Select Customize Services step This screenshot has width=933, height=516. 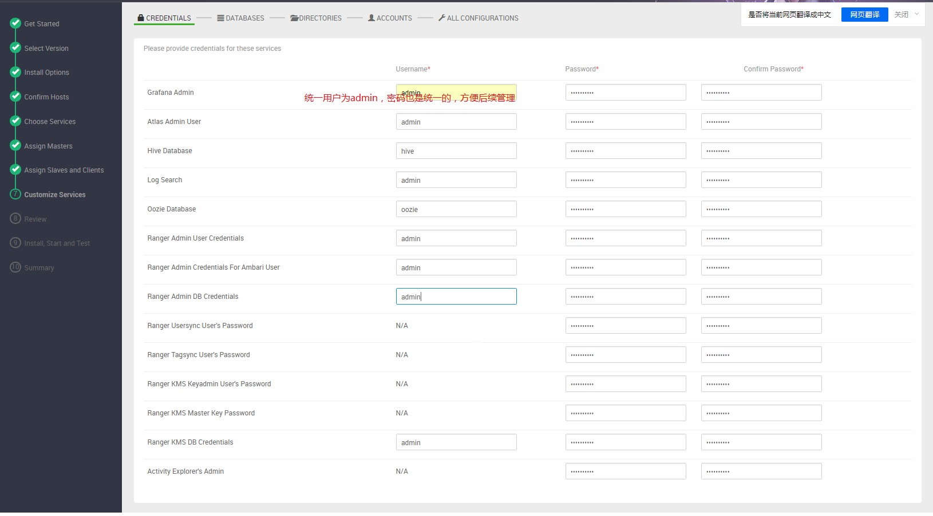point(55,195)
